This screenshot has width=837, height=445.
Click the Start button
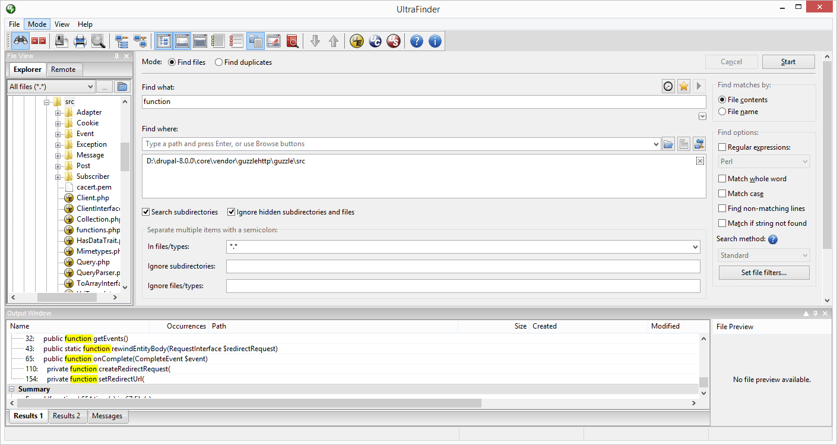point(788,62)
